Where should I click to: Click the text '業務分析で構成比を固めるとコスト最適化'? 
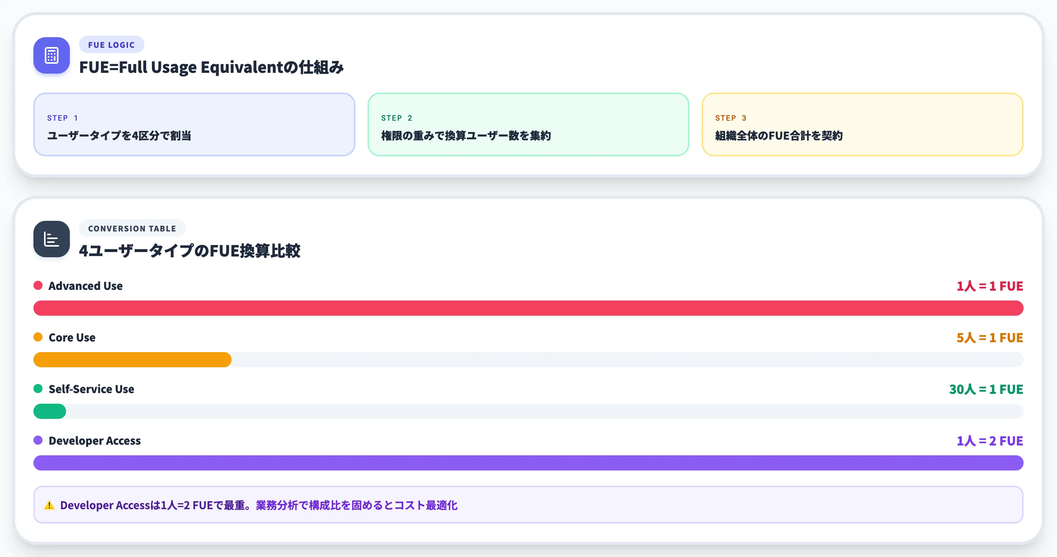coord(357,505)
